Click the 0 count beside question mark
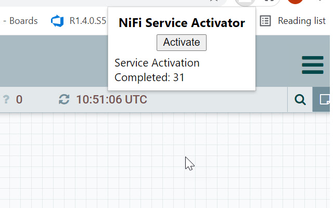333x208 pixels. pos(19,99)
